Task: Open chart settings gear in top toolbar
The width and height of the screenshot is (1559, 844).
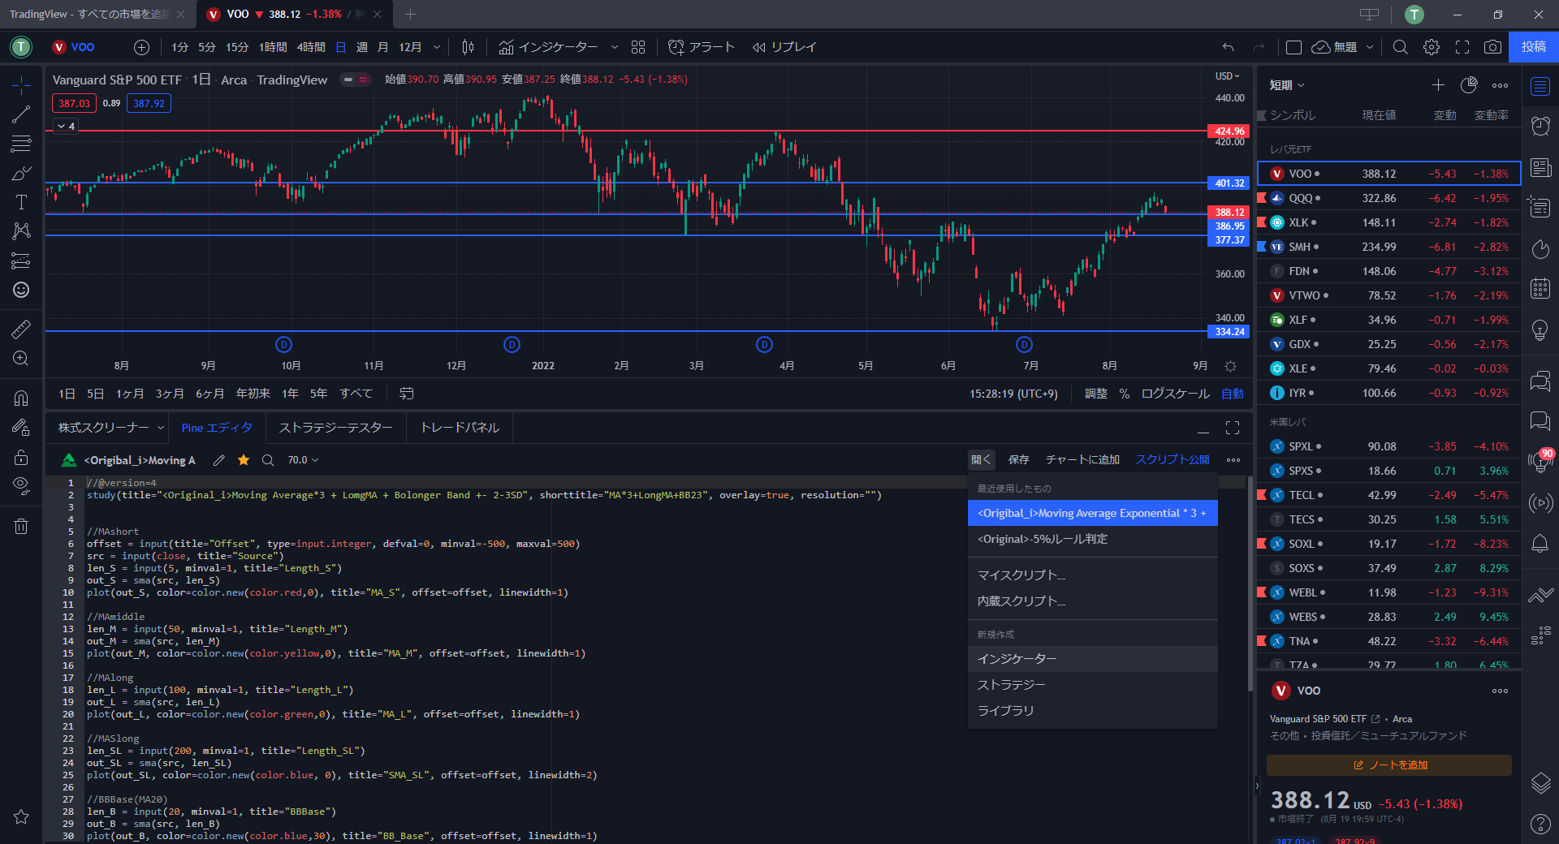Action: click(1432, 47)
